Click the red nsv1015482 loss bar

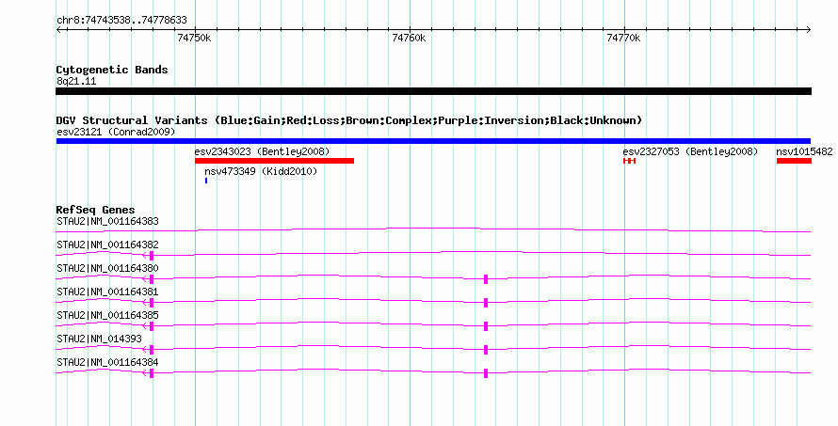pyautogui.click(x=794, y=161)
